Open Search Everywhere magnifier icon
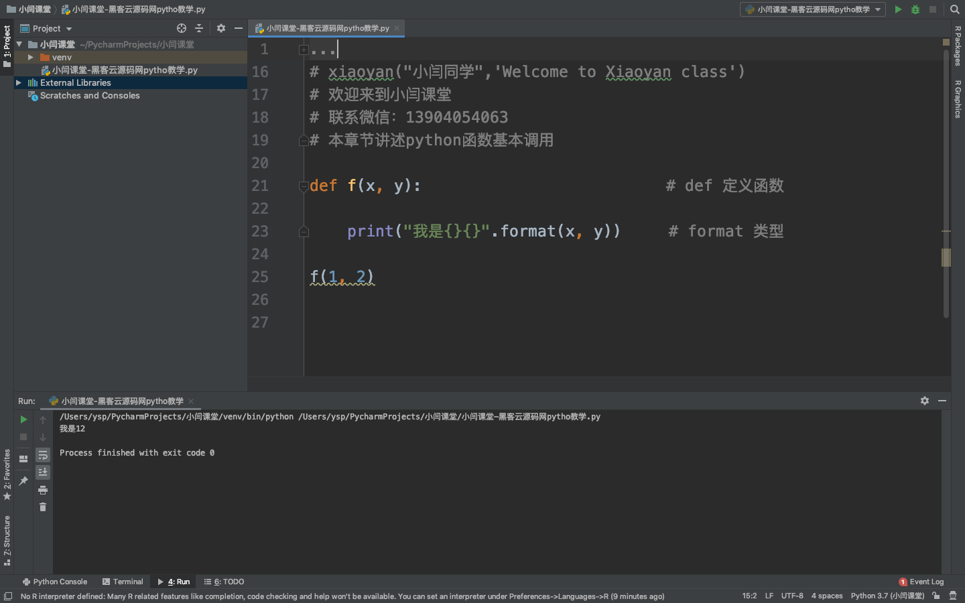 coord(955,9)
